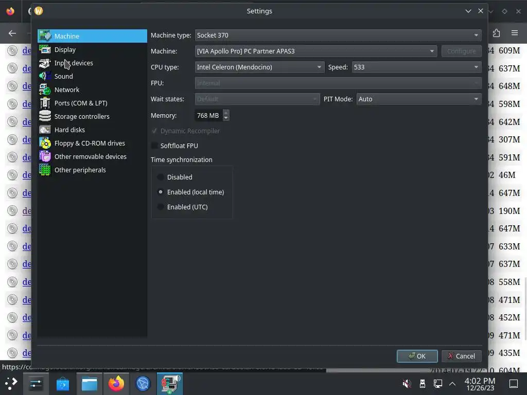Open the Network settings category
The width and height of the screenshot is (527, 395).
click(92, 89)
